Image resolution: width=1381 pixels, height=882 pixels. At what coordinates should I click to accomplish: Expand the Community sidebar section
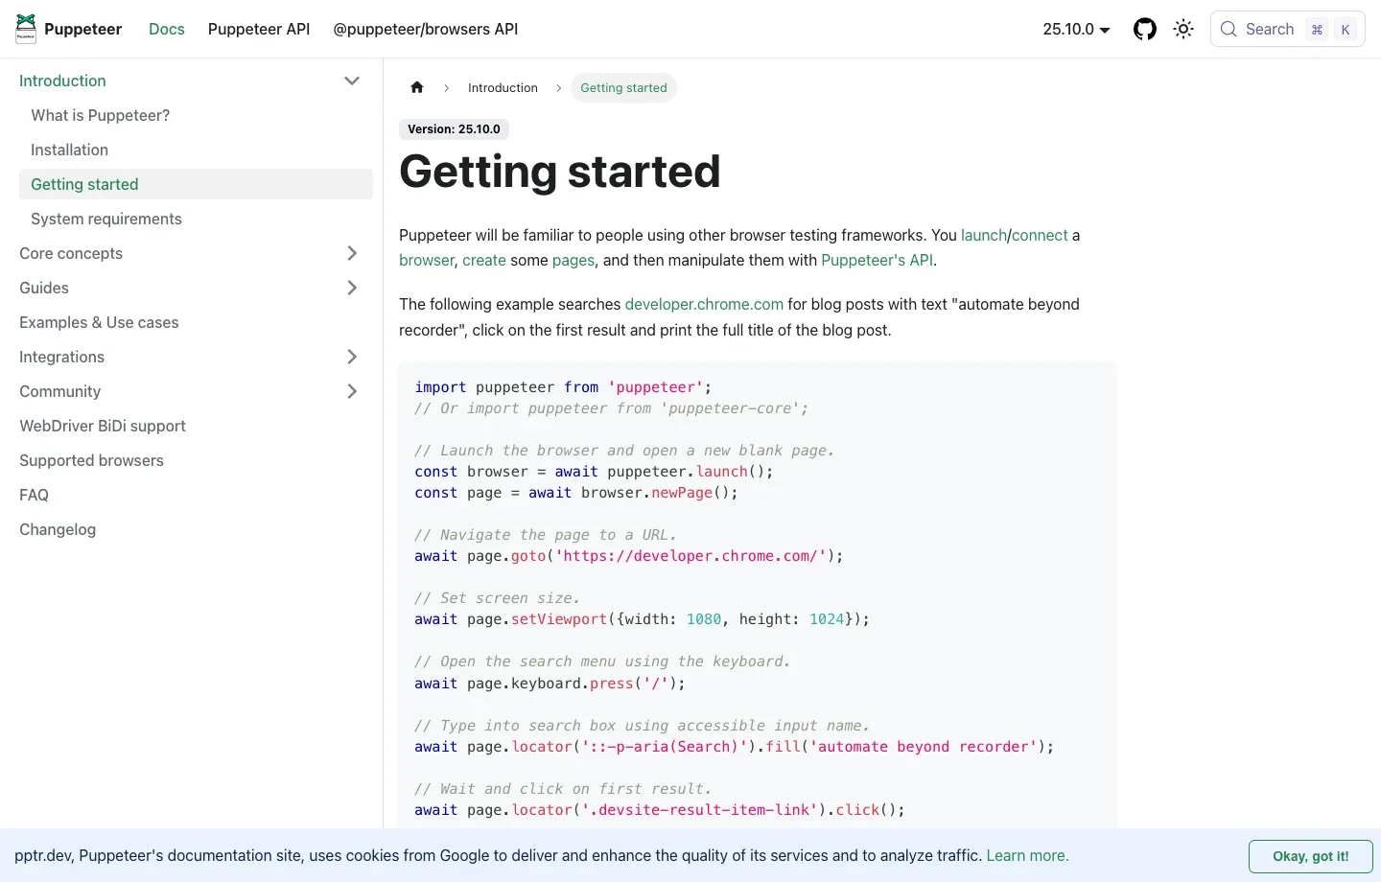click(352, 391)
